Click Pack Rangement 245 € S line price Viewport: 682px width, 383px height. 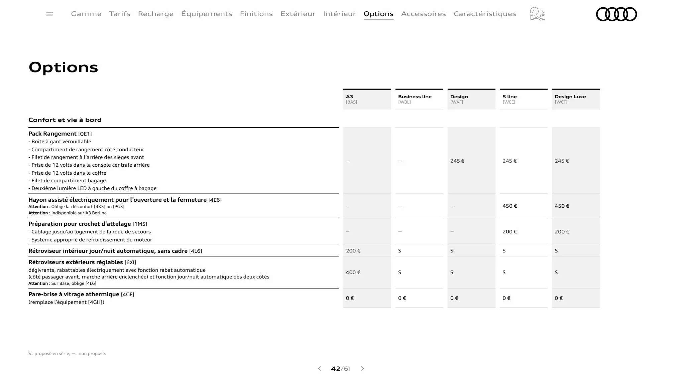pos(509,161)
